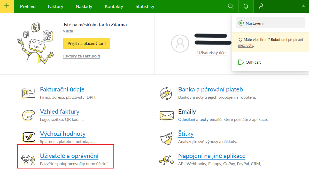309x169 pixels.
Task: Open the Faktury menu tab
Action: (56, 6)
